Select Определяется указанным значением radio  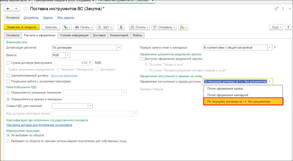(8, 92)
